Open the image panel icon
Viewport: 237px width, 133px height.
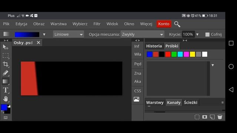pos(137,99)
